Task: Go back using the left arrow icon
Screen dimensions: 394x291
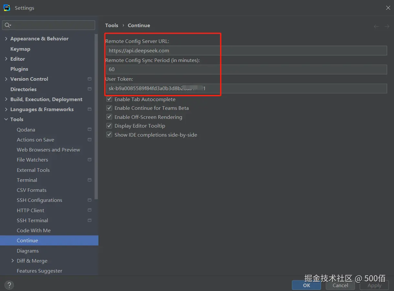Action: point(376,26)
